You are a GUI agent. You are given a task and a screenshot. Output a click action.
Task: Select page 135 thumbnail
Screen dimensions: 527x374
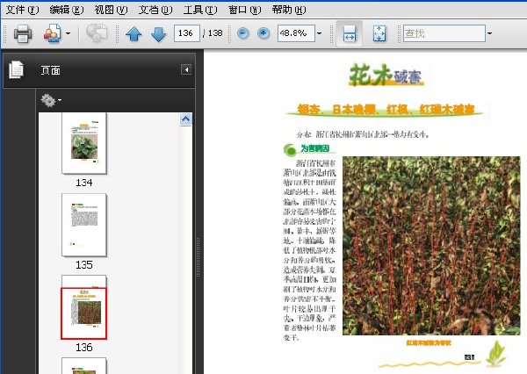point(84,225)
